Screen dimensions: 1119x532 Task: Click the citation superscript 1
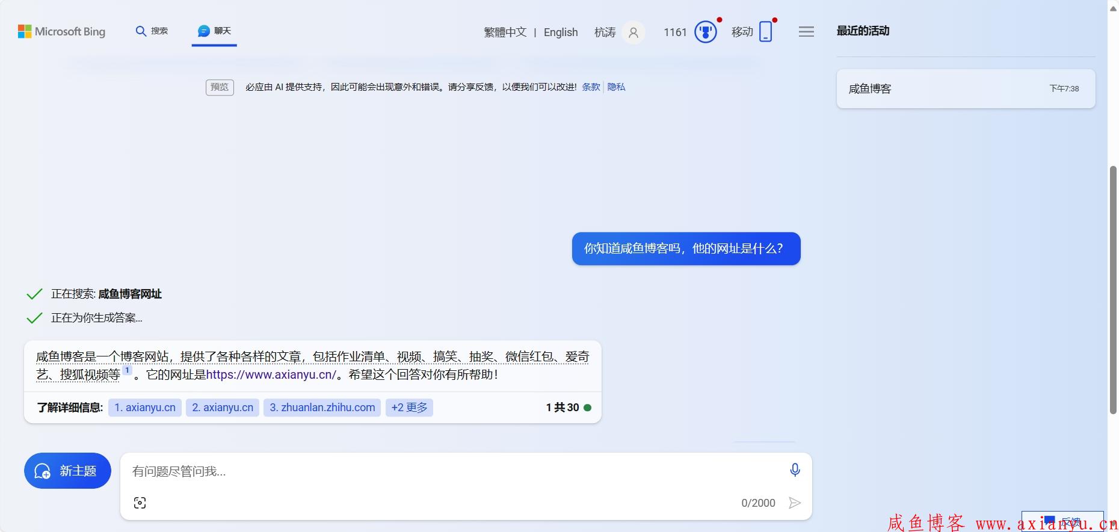pos(128,370)
